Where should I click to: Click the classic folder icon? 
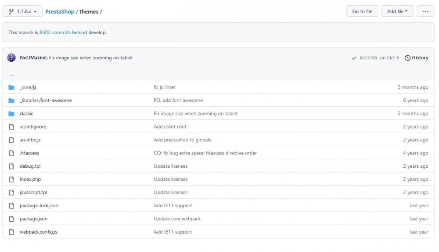click(x=11, y=114)
